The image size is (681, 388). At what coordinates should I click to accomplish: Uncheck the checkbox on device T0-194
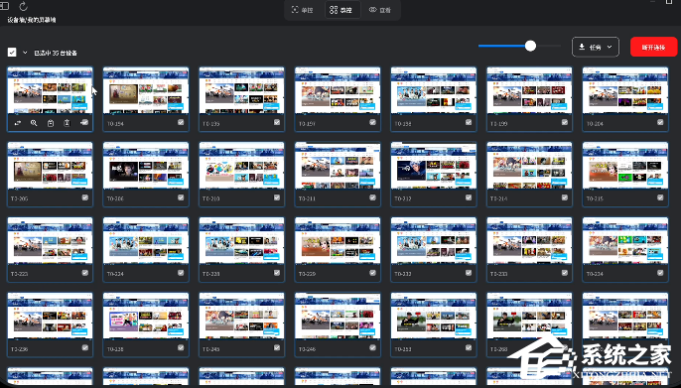181,122
